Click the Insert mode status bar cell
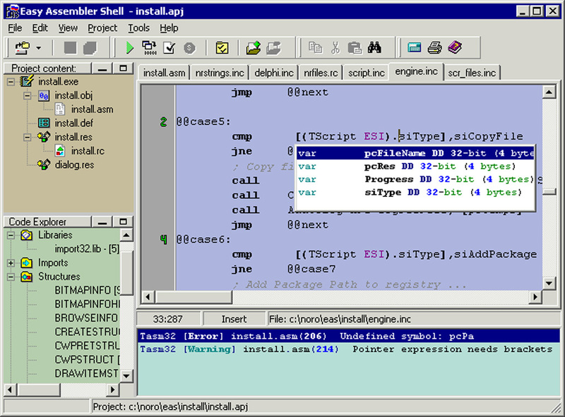 point(234,319)
